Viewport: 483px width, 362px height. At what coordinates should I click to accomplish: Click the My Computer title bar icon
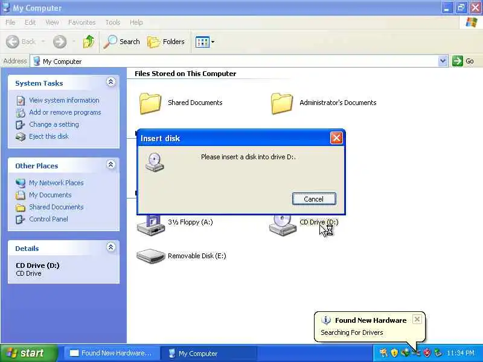coord(6,7)
